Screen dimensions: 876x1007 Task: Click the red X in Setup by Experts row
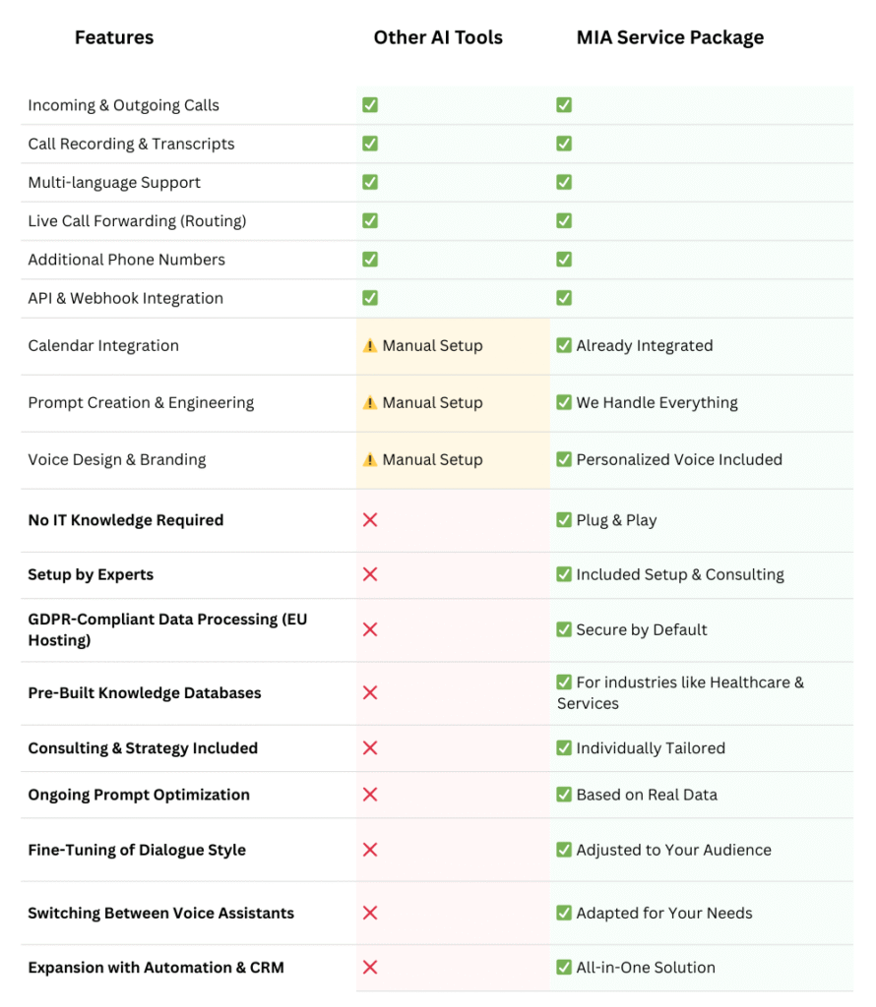tap(370, 575)
